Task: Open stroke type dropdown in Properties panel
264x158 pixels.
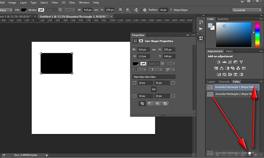Action: click(171, 64)
